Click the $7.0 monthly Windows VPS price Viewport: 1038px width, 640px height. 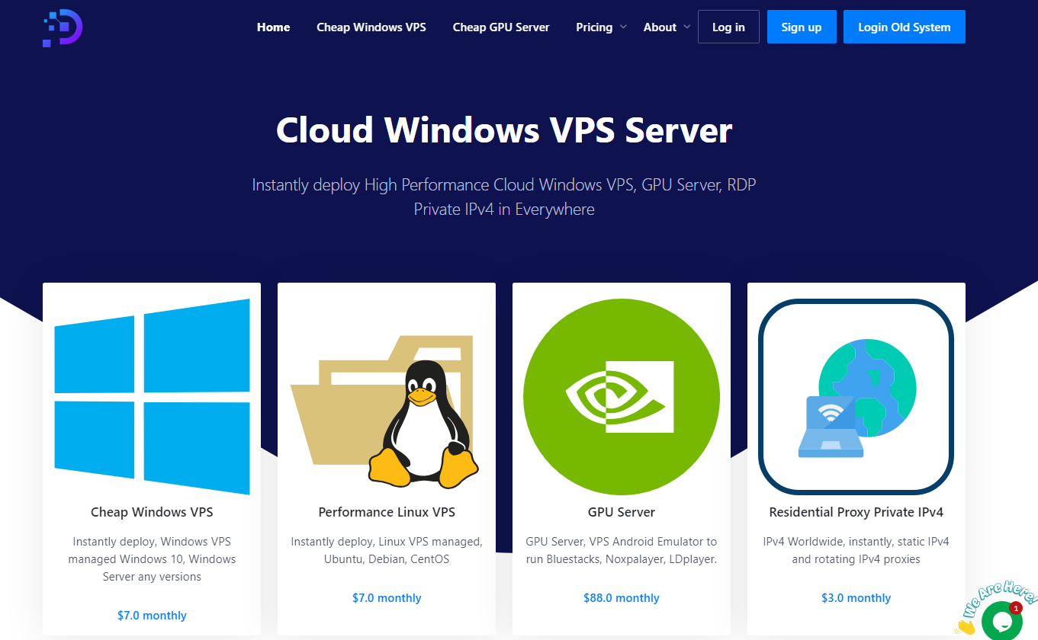(152, 616)
